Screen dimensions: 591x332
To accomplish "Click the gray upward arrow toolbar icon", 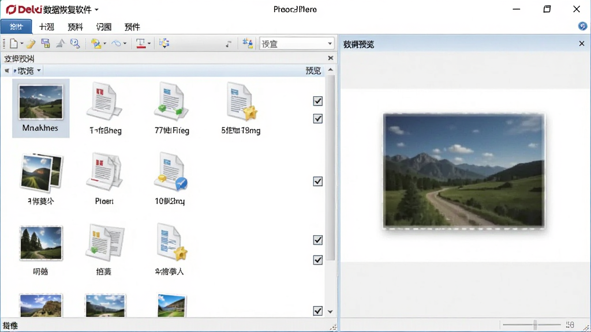I will (x=60, y=43).
